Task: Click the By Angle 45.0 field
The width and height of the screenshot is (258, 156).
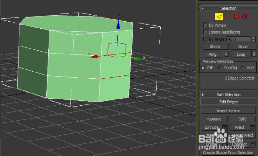Action: tap(239, 39)
